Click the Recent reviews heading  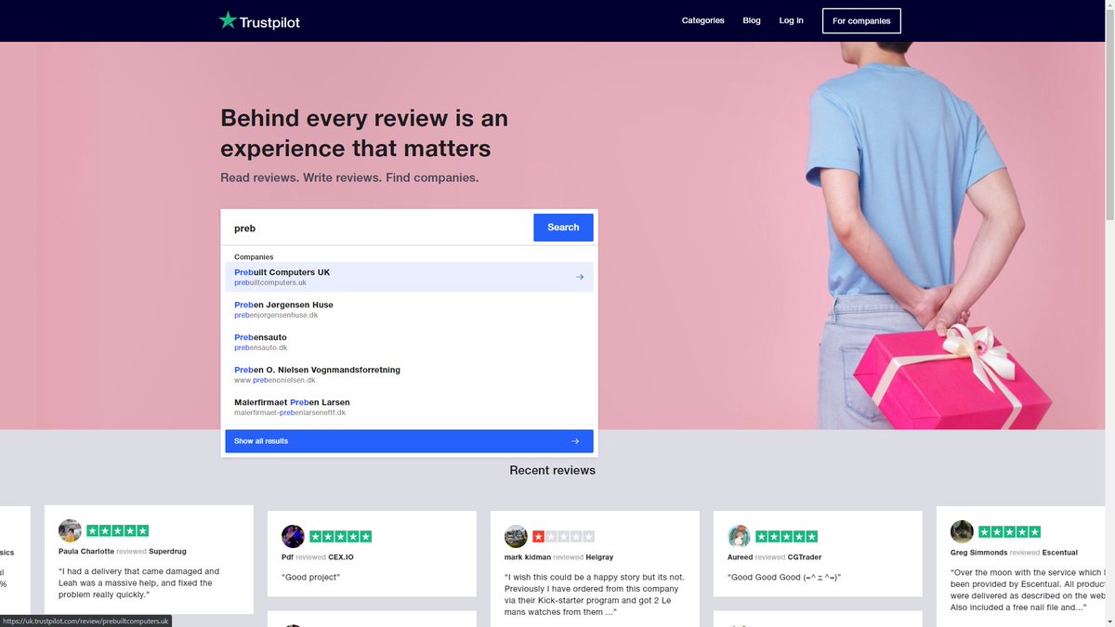pos(552,470)
